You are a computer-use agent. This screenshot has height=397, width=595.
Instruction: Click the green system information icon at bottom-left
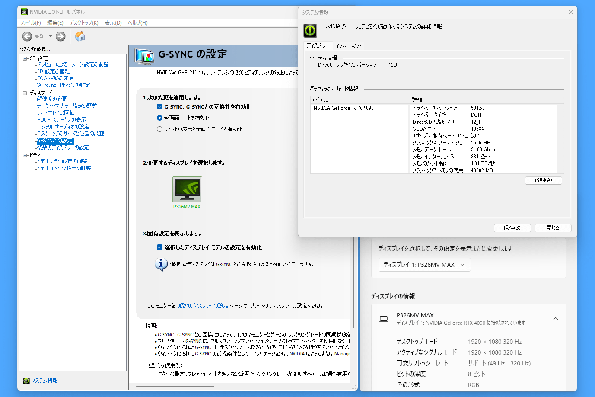pos(26,381)
